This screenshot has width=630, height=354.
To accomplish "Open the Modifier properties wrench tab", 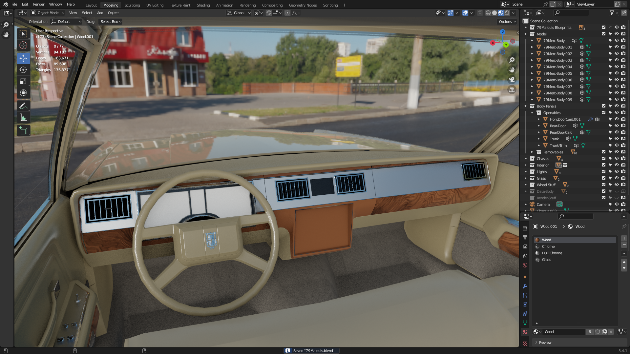I will [x=525, y=286].
